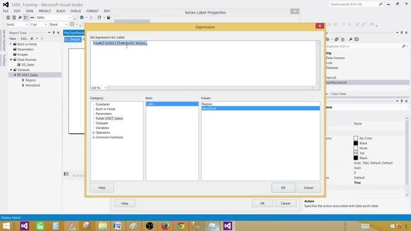
Task: Click Edit... in Report Data toolbar
Action: (x=24, y=38)
